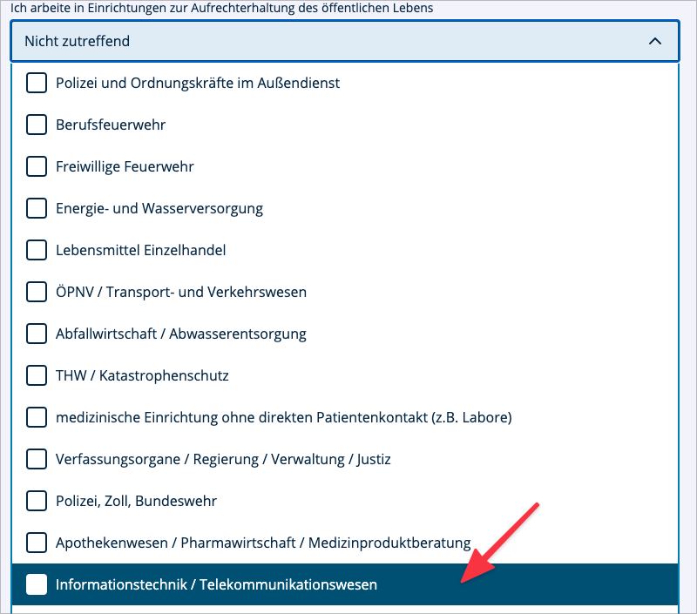The image size is (697, 614).
Task: Select 'Informationstechnik / Telekommunikationswesen' option text
Action: [216, 584]
